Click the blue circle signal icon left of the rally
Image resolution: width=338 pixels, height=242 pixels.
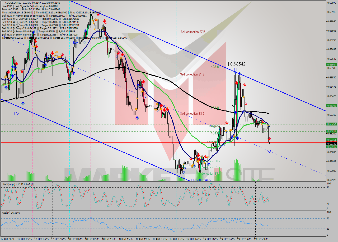pos(86,31)
